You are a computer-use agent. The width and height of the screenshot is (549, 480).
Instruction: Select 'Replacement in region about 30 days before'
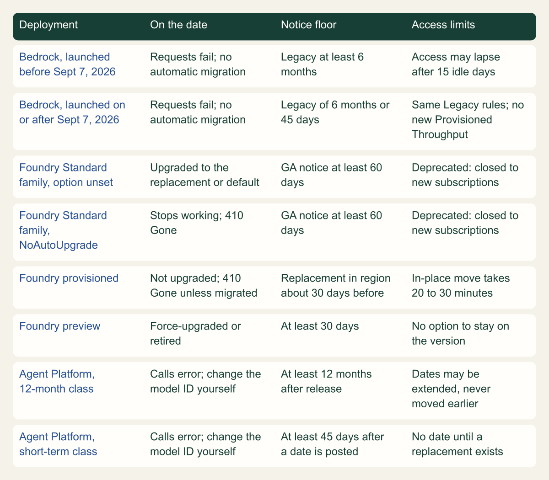[x=336, y=286]
